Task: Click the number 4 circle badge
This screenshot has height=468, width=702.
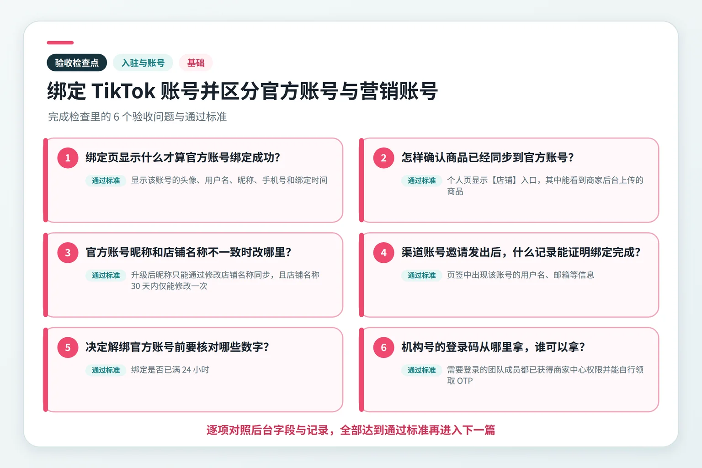Action: tap(383, 252)
